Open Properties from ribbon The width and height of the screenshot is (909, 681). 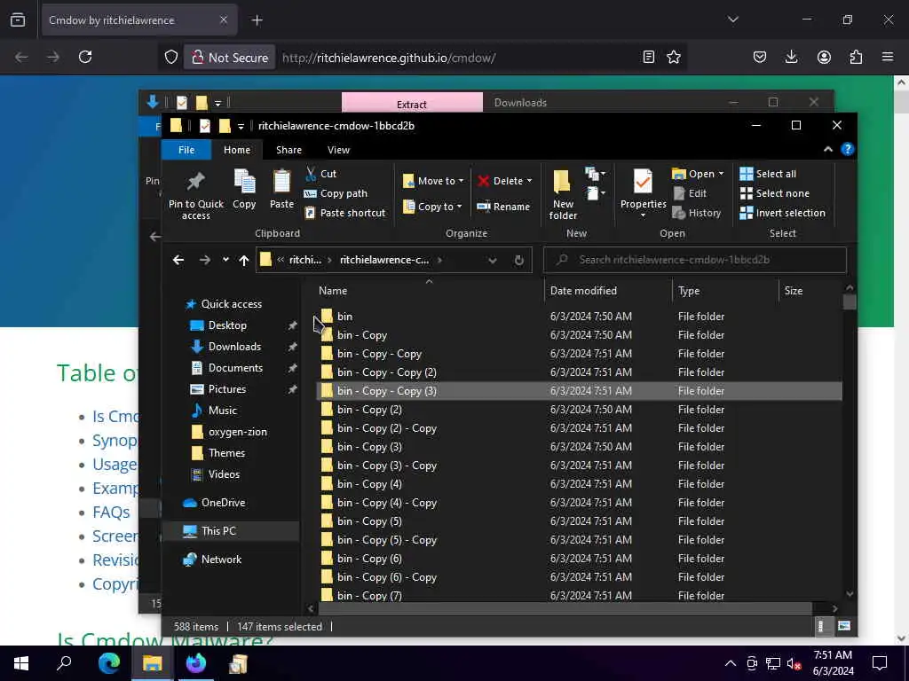click(643, 192)
